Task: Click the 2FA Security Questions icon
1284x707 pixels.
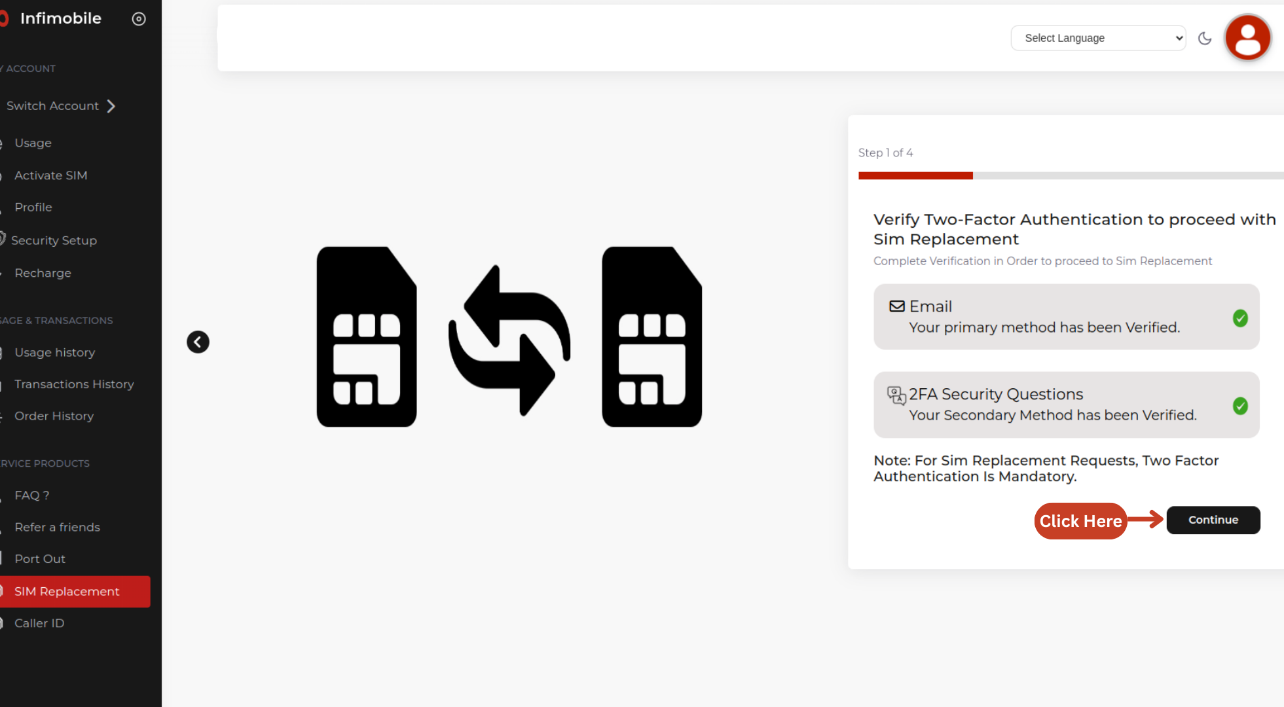Action: [x=896, y=395]
